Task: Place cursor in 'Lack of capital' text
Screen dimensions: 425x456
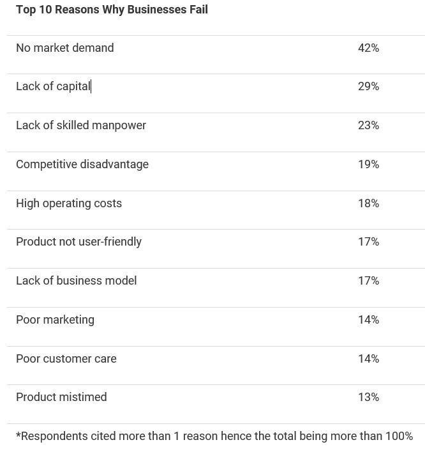Action: click(x=54, y=86)
